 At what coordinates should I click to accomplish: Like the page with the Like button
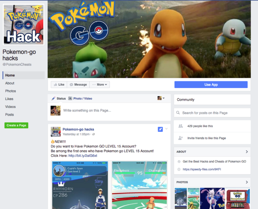tap(59, 85)
